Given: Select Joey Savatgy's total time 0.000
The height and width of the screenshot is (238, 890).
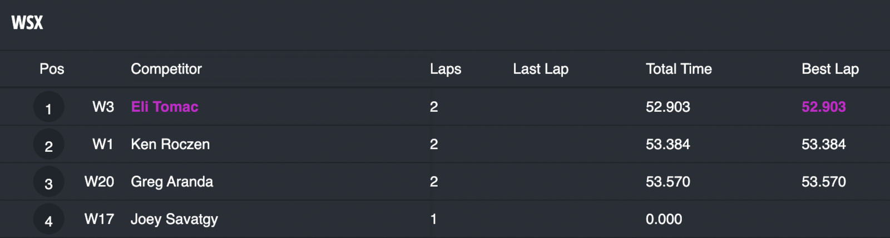Looking at the screenshot, I should click(x=664, y=219).
